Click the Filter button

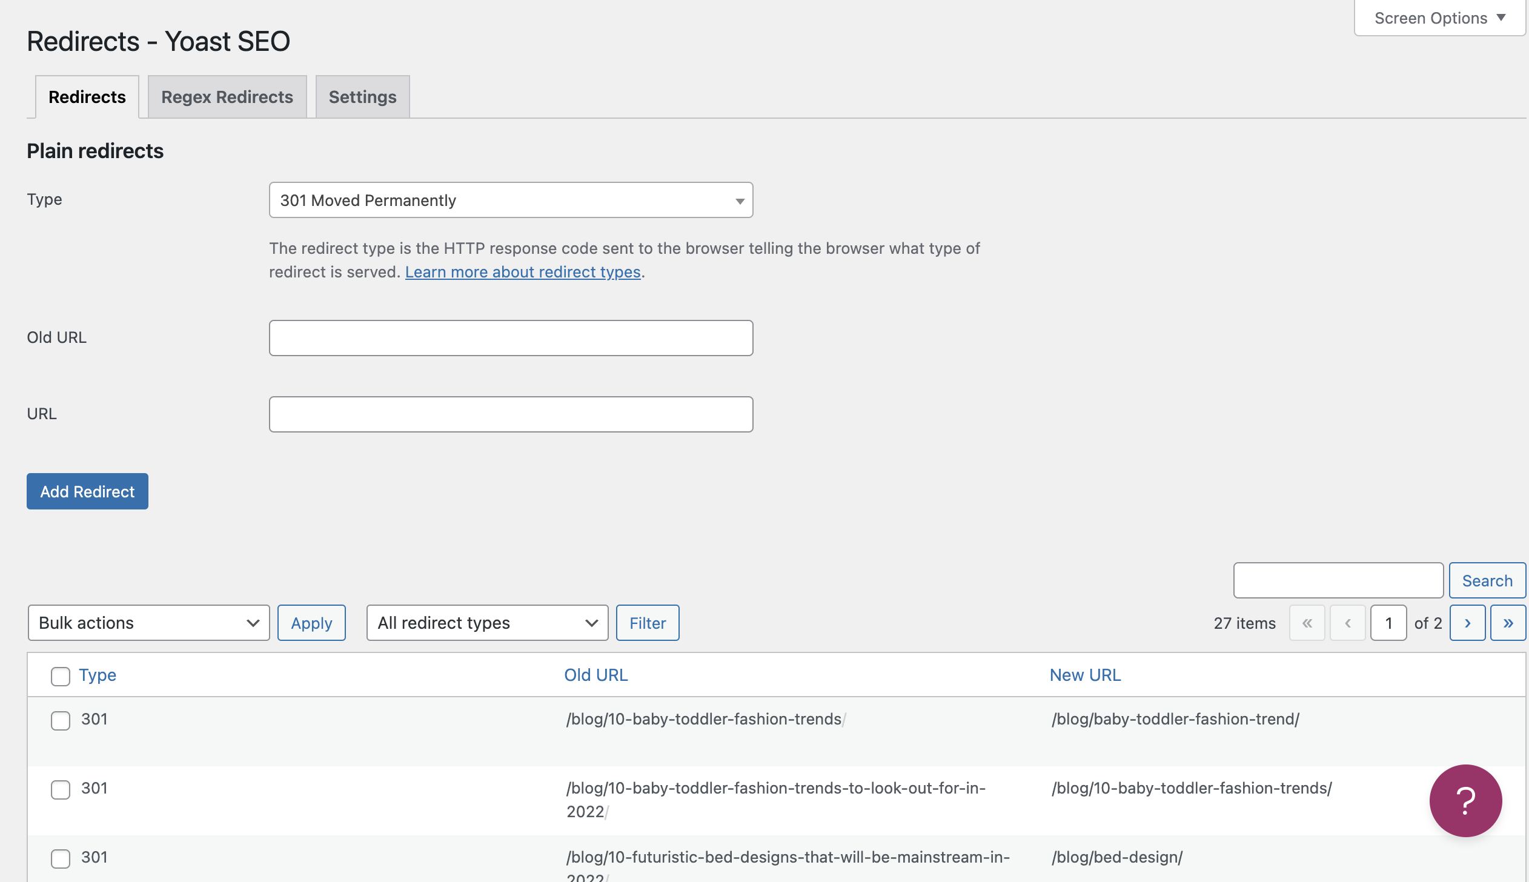tap(648, 623)
